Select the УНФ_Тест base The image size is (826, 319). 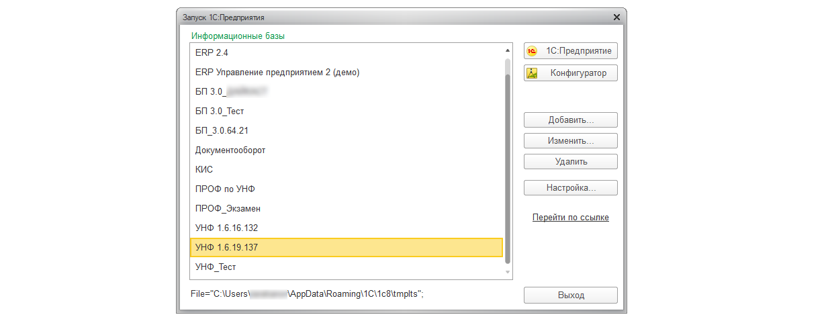(347, 267)
